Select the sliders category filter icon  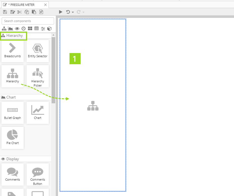point(43,28)
